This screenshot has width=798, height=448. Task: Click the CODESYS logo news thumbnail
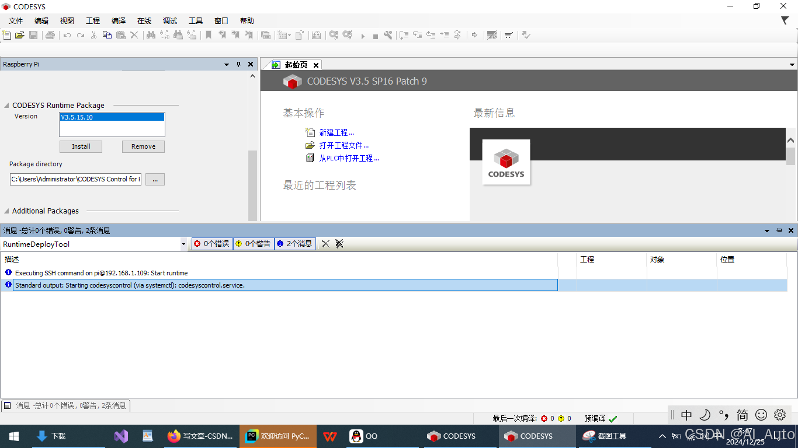(506, 162)
